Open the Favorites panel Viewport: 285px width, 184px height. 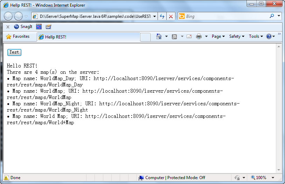click(x=18, y=36)
